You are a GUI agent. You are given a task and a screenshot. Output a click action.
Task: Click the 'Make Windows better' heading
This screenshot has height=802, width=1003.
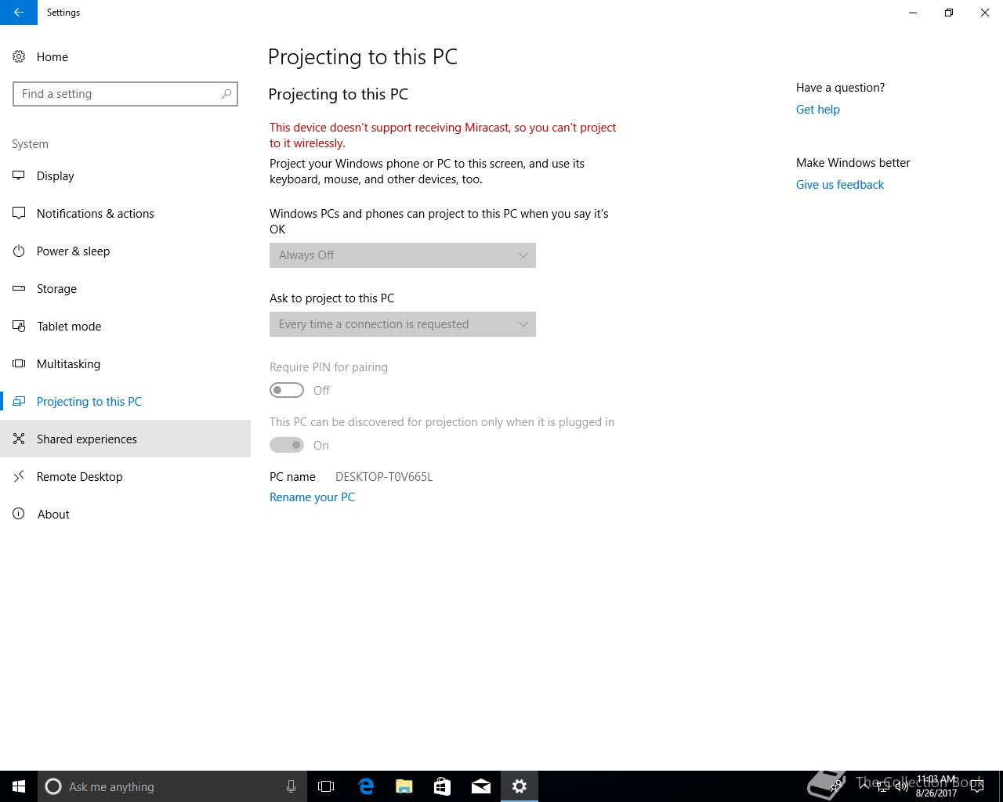coord(853,163)
